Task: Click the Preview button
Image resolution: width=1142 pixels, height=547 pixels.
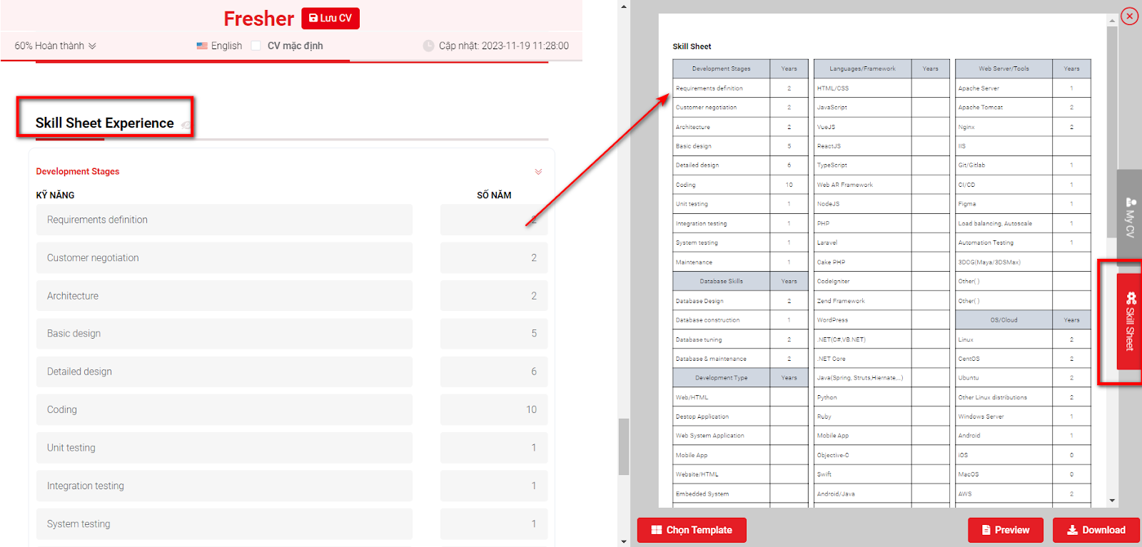Action: [x=1005, y=530]
